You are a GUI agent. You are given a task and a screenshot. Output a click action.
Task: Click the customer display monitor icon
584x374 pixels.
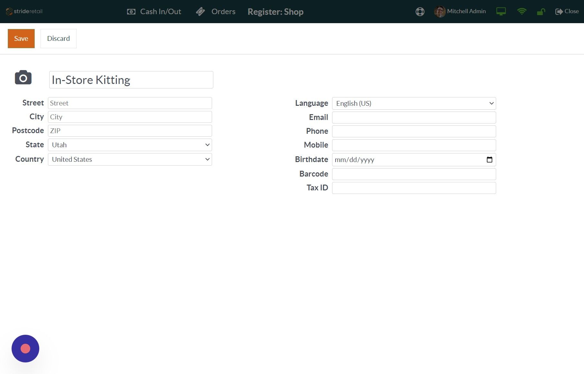click(x=501, y=11)
